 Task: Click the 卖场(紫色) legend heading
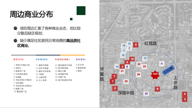(x=81, y=59)
